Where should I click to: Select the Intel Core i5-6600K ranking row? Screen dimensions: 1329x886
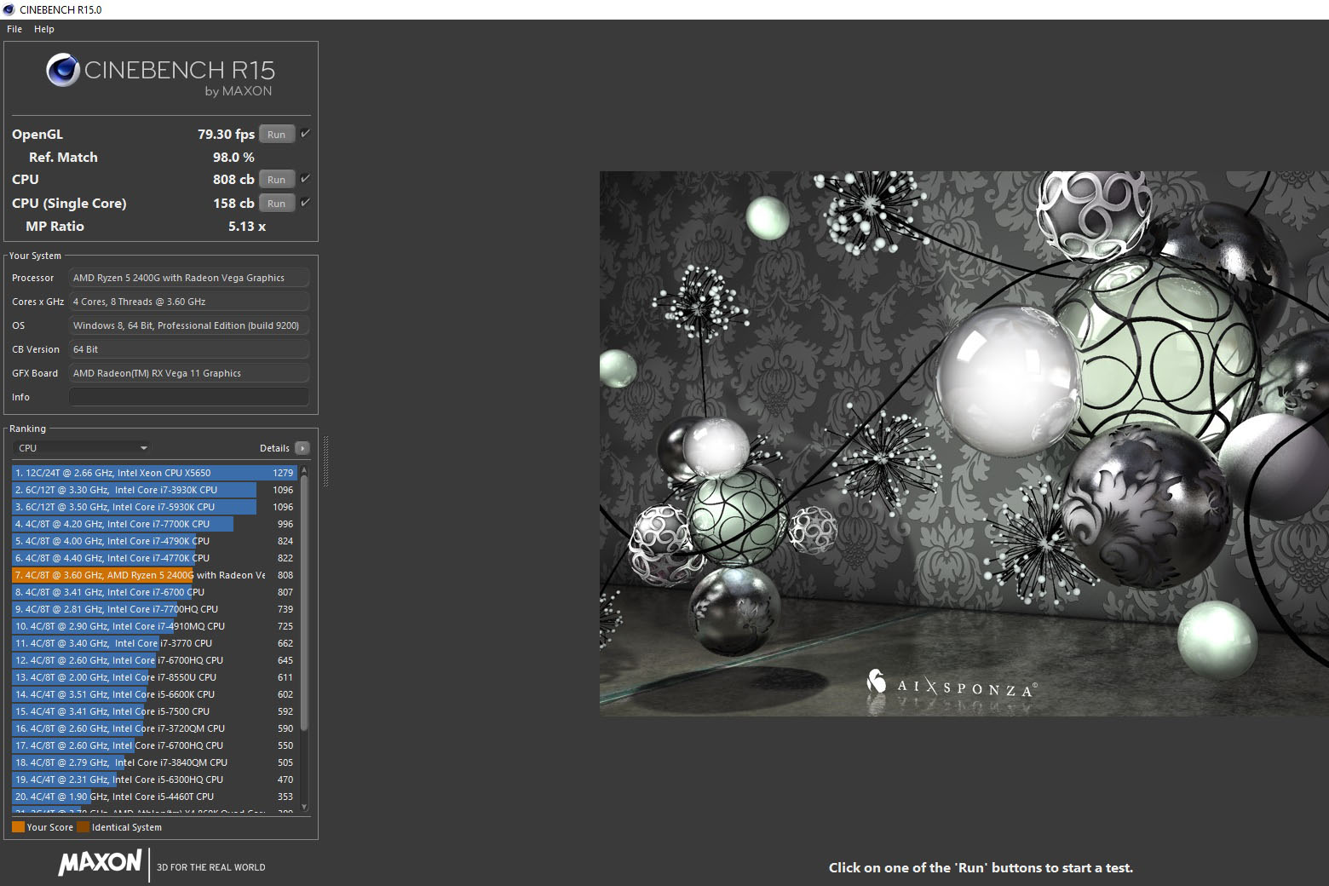(154, 694)
